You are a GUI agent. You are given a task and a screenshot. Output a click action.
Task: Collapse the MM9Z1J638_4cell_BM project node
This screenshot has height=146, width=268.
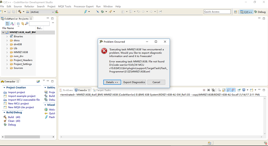3,32
